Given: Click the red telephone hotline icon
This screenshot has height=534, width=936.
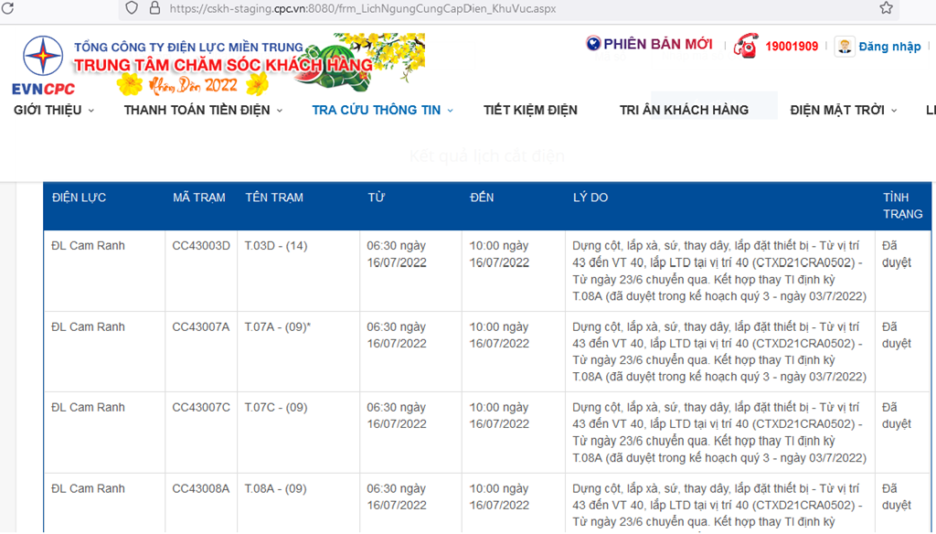Looking at the screenshot, I should (746, 46).
